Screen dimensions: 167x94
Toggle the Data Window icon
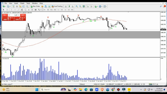(x=17, y=6)
